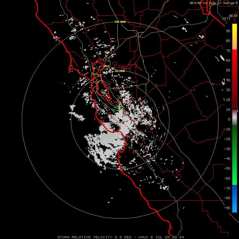This screenshot has height=239, width=239.
Task: Click the "-60" velocity scale label
Action: tap(227, 178)
